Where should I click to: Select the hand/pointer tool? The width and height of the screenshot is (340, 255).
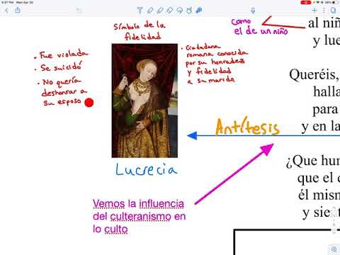click(x=199, y=10)
